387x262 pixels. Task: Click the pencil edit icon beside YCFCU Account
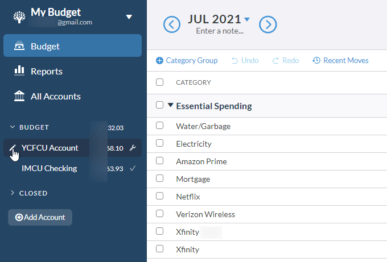click(x=13, y=148)
